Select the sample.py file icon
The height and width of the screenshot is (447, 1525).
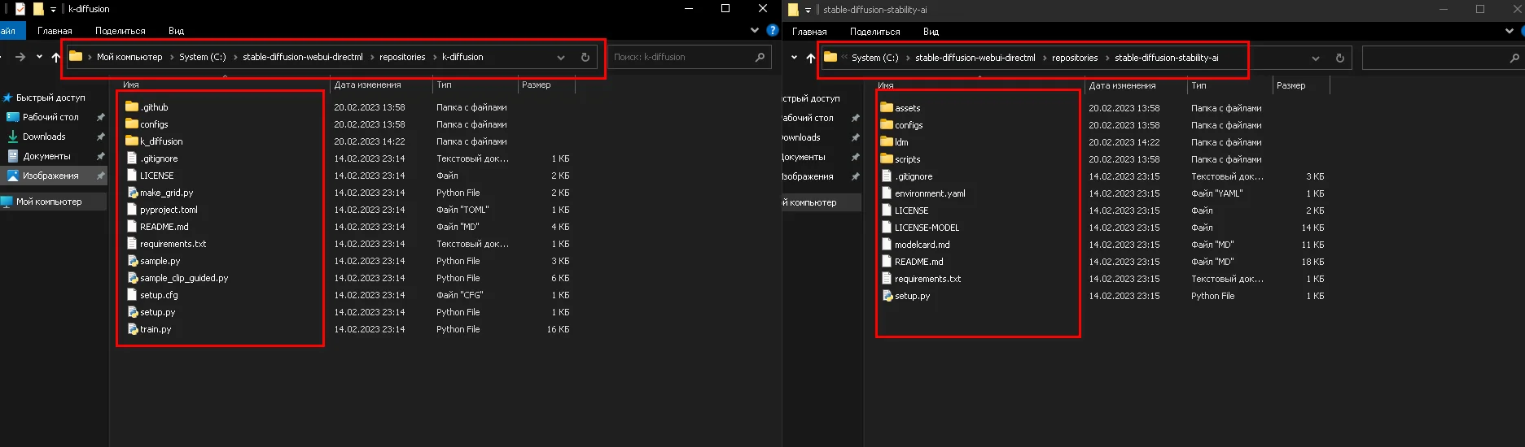click(133, 261)
